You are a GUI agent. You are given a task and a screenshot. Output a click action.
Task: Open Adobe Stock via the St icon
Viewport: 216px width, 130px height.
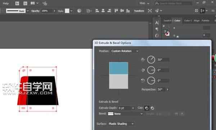(25, 3)
